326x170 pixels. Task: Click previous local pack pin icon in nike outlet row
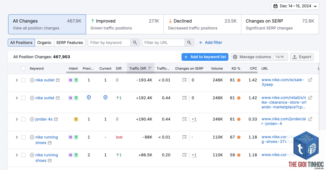[x=89, y=98]
